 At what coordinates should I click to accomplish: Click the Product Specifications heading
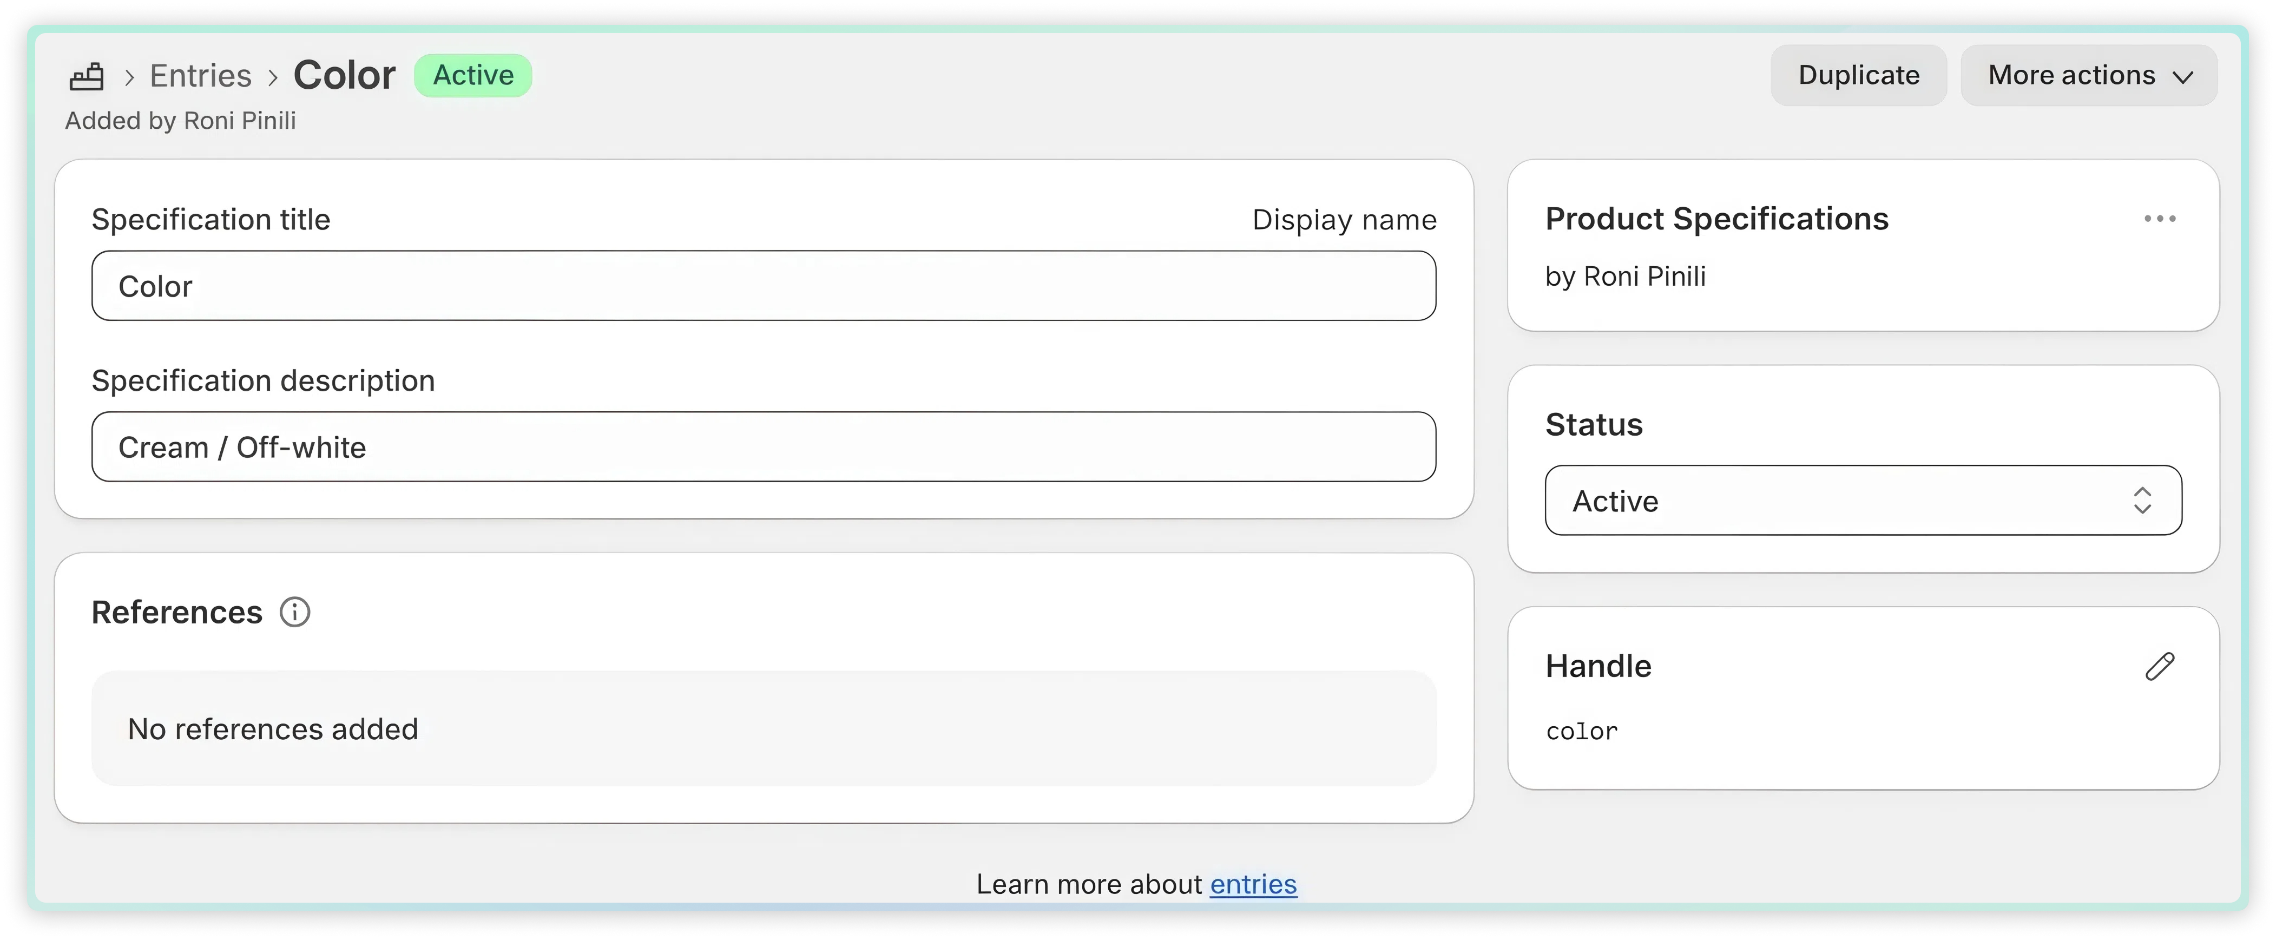1716,219
